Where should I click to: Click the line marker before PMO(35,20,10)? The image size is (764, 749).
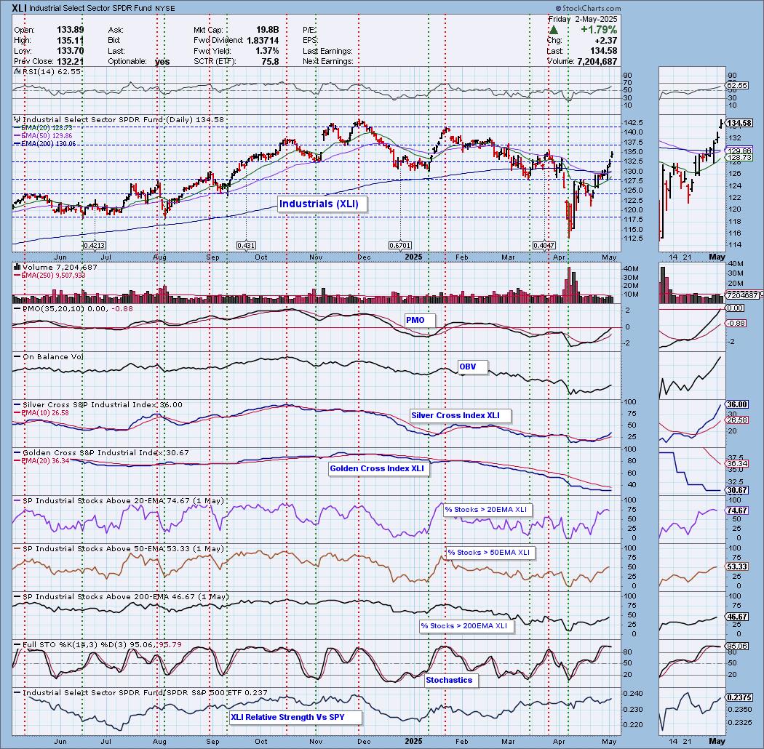[17, 309]
